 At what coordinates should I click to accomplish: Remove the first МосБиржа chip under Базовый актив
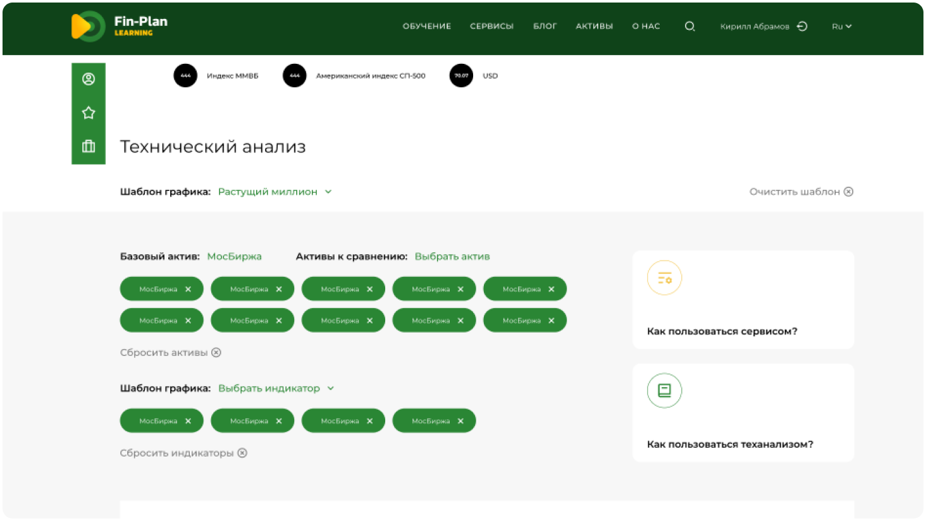point(188,289)
